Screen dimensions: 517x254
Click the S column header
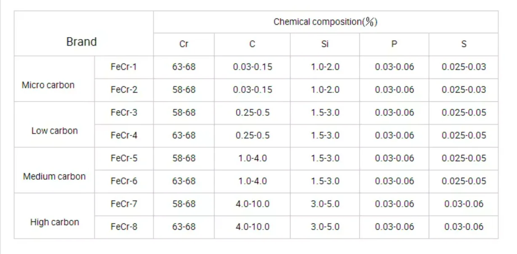pos(464,44)
